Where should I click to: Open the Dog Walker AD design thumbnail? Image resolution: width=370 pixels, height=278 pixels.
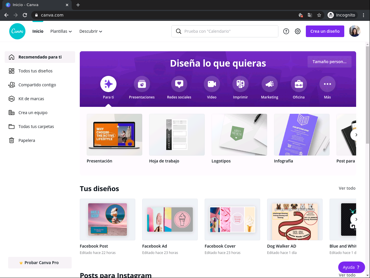pyautogui.click(x=295, y=220)
